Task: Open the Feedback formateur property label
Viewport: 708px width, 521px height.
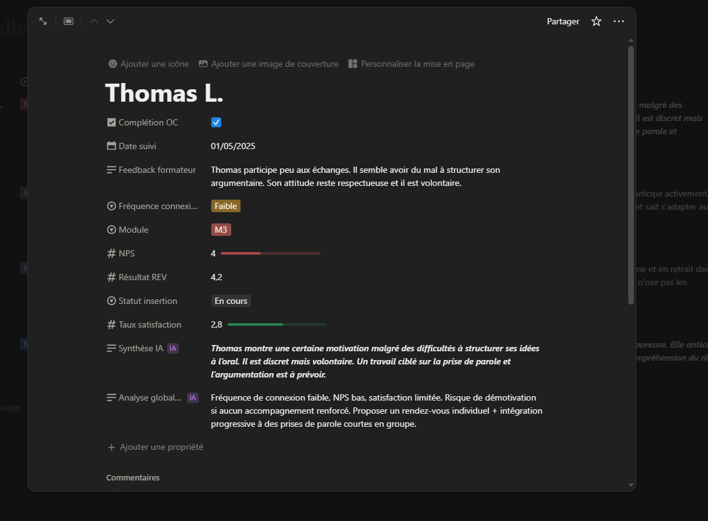Action: coord(151,170)
